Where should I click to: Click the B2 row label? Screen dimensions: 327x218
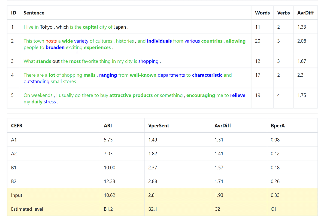coord(14,181)
